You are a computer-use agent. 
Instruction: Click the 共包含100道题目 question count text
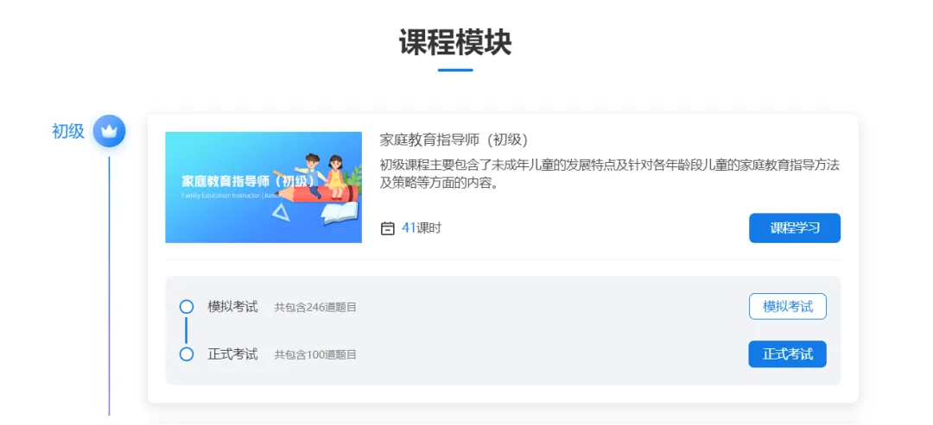(315, 355)
